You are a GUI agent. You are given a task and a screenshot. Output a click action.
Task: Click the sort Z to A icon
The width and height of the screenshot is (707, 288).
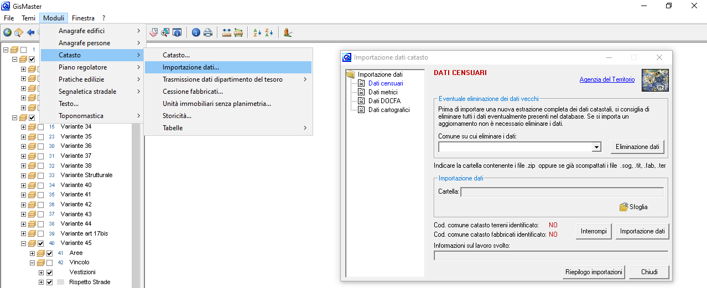pos(269,33)
